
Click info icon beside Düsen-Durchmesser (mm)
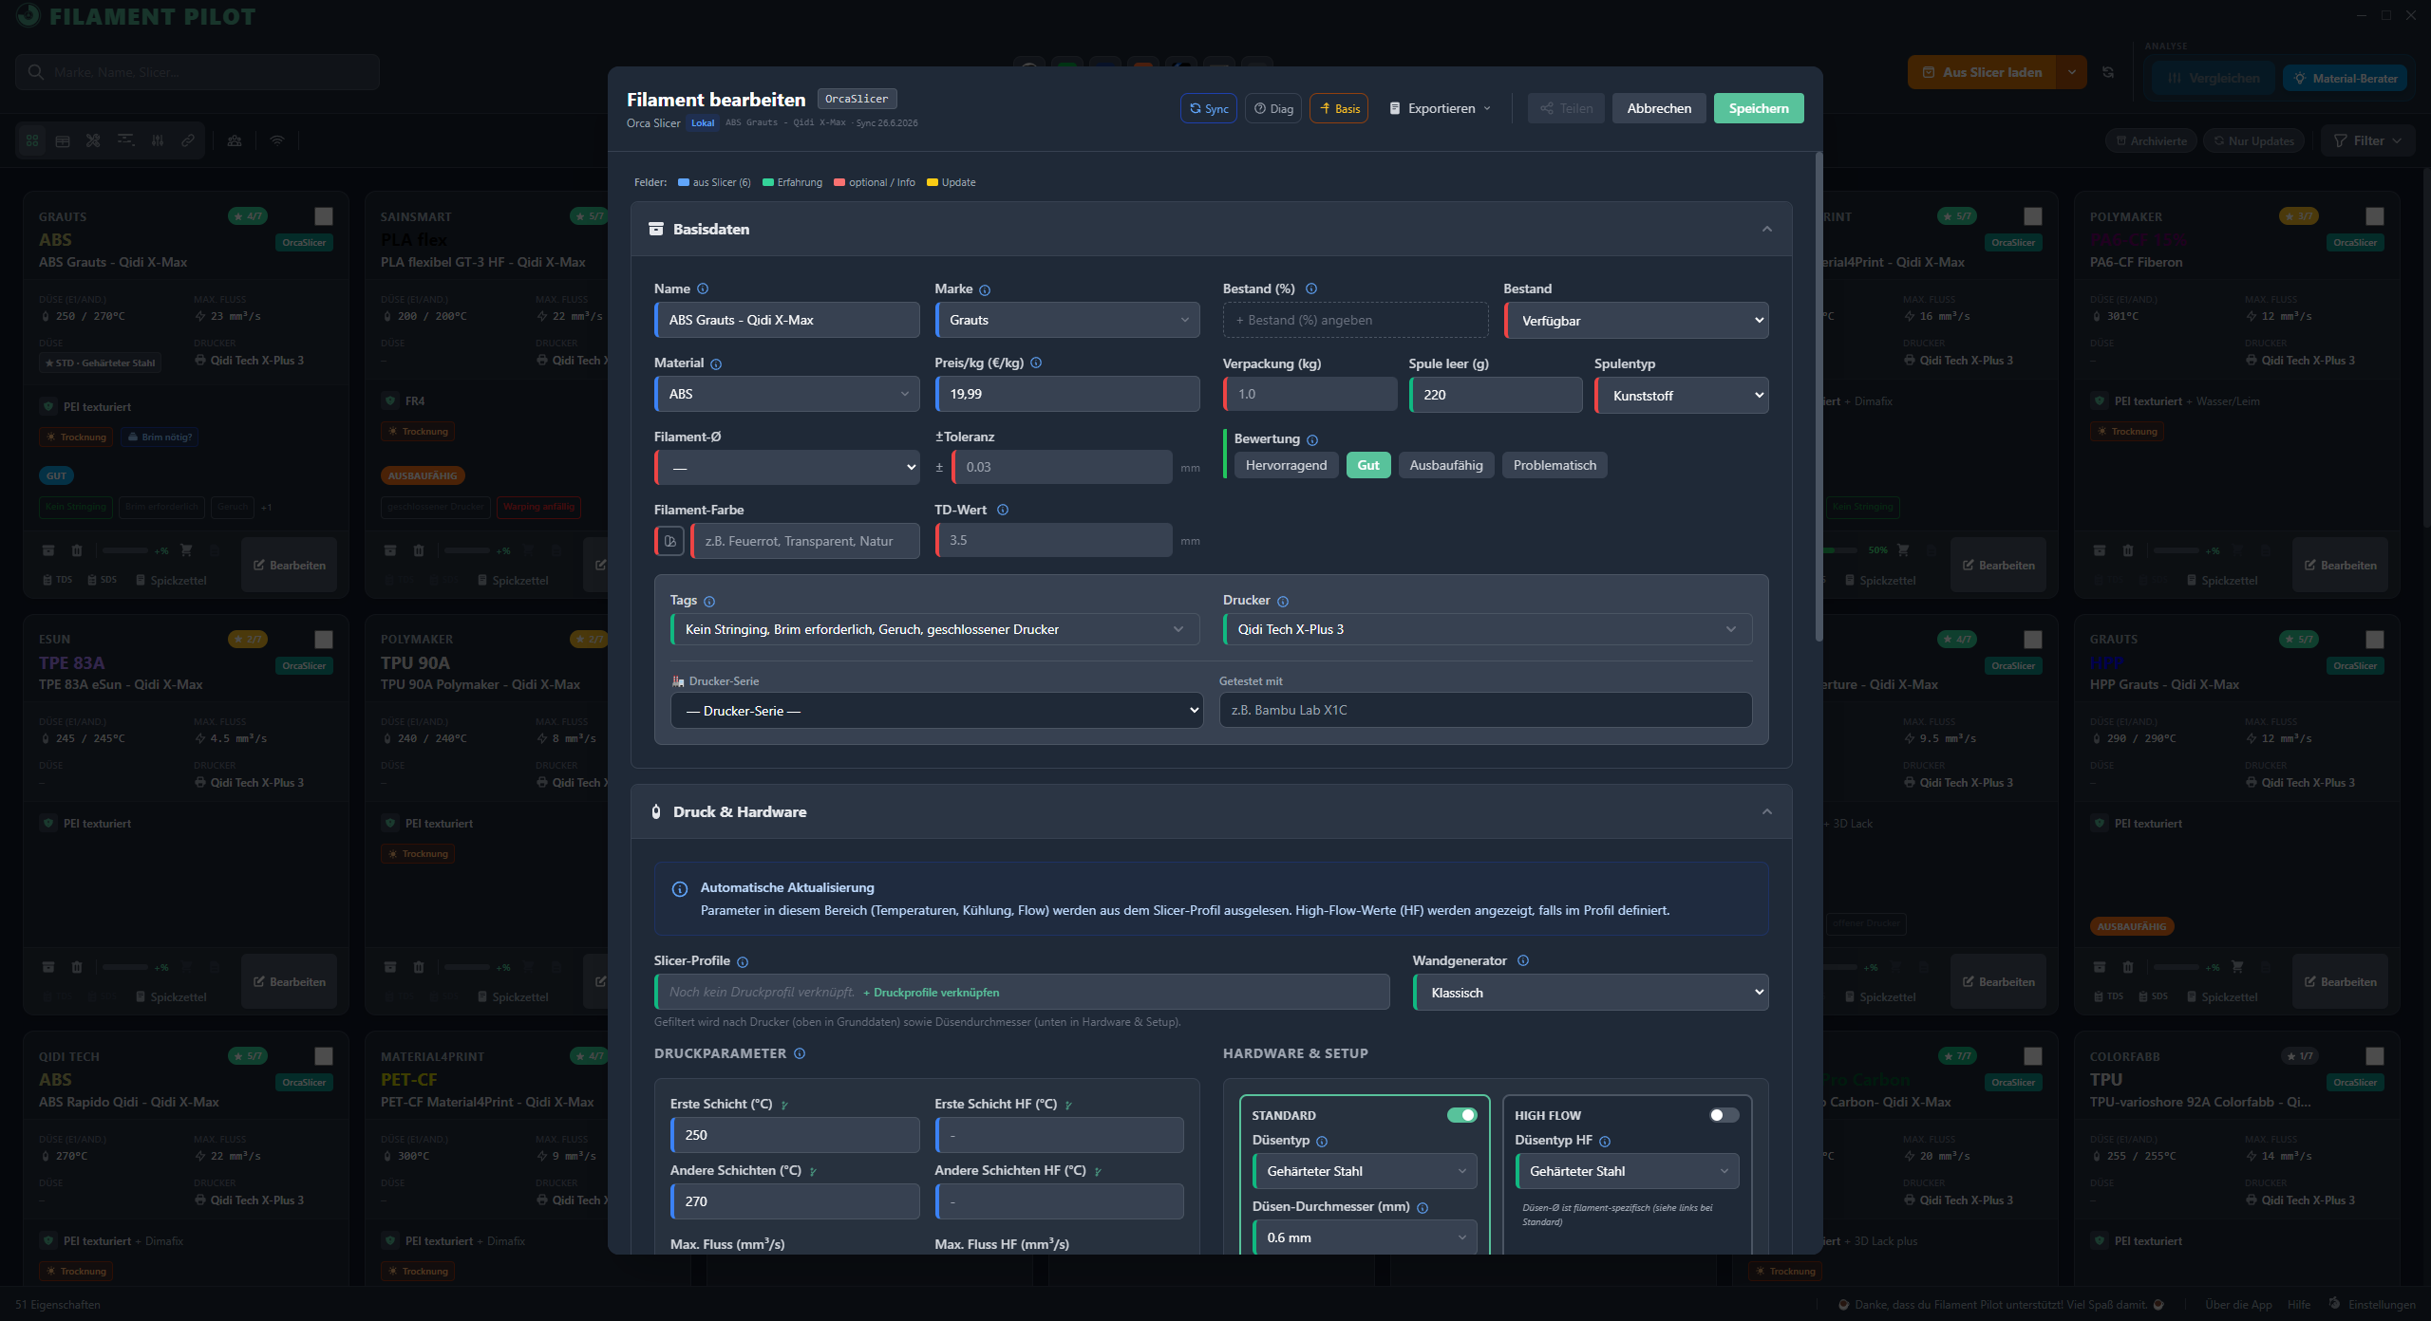click(1423, 1207)
